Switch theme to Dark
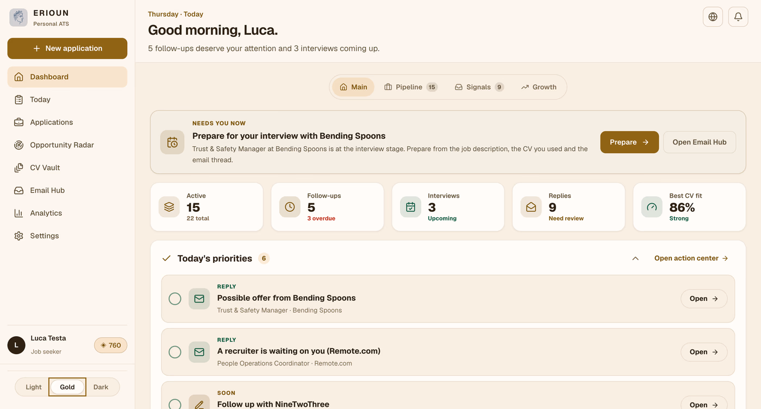Viewport: 761px width, 409px height. (101, 387)
